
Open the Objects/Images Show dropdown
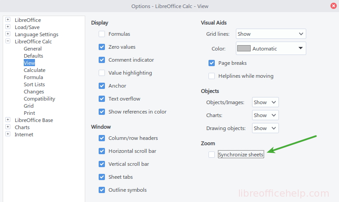tap(265, 102)
